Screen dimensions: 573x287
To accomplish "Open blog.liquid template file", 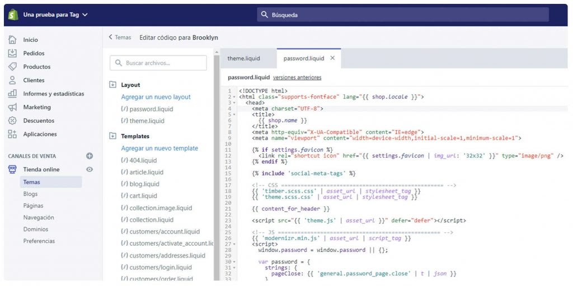I will point(140,184).
